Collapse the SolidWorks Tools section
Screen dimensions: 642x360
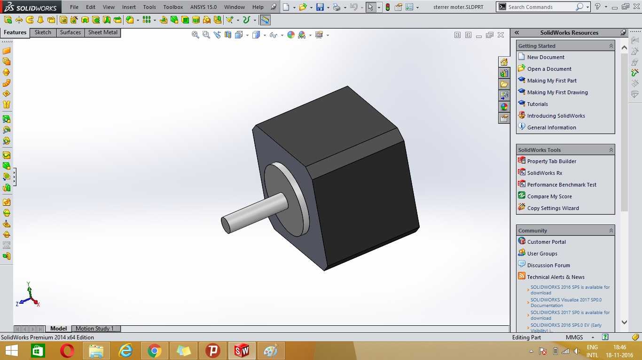[611, 150]
